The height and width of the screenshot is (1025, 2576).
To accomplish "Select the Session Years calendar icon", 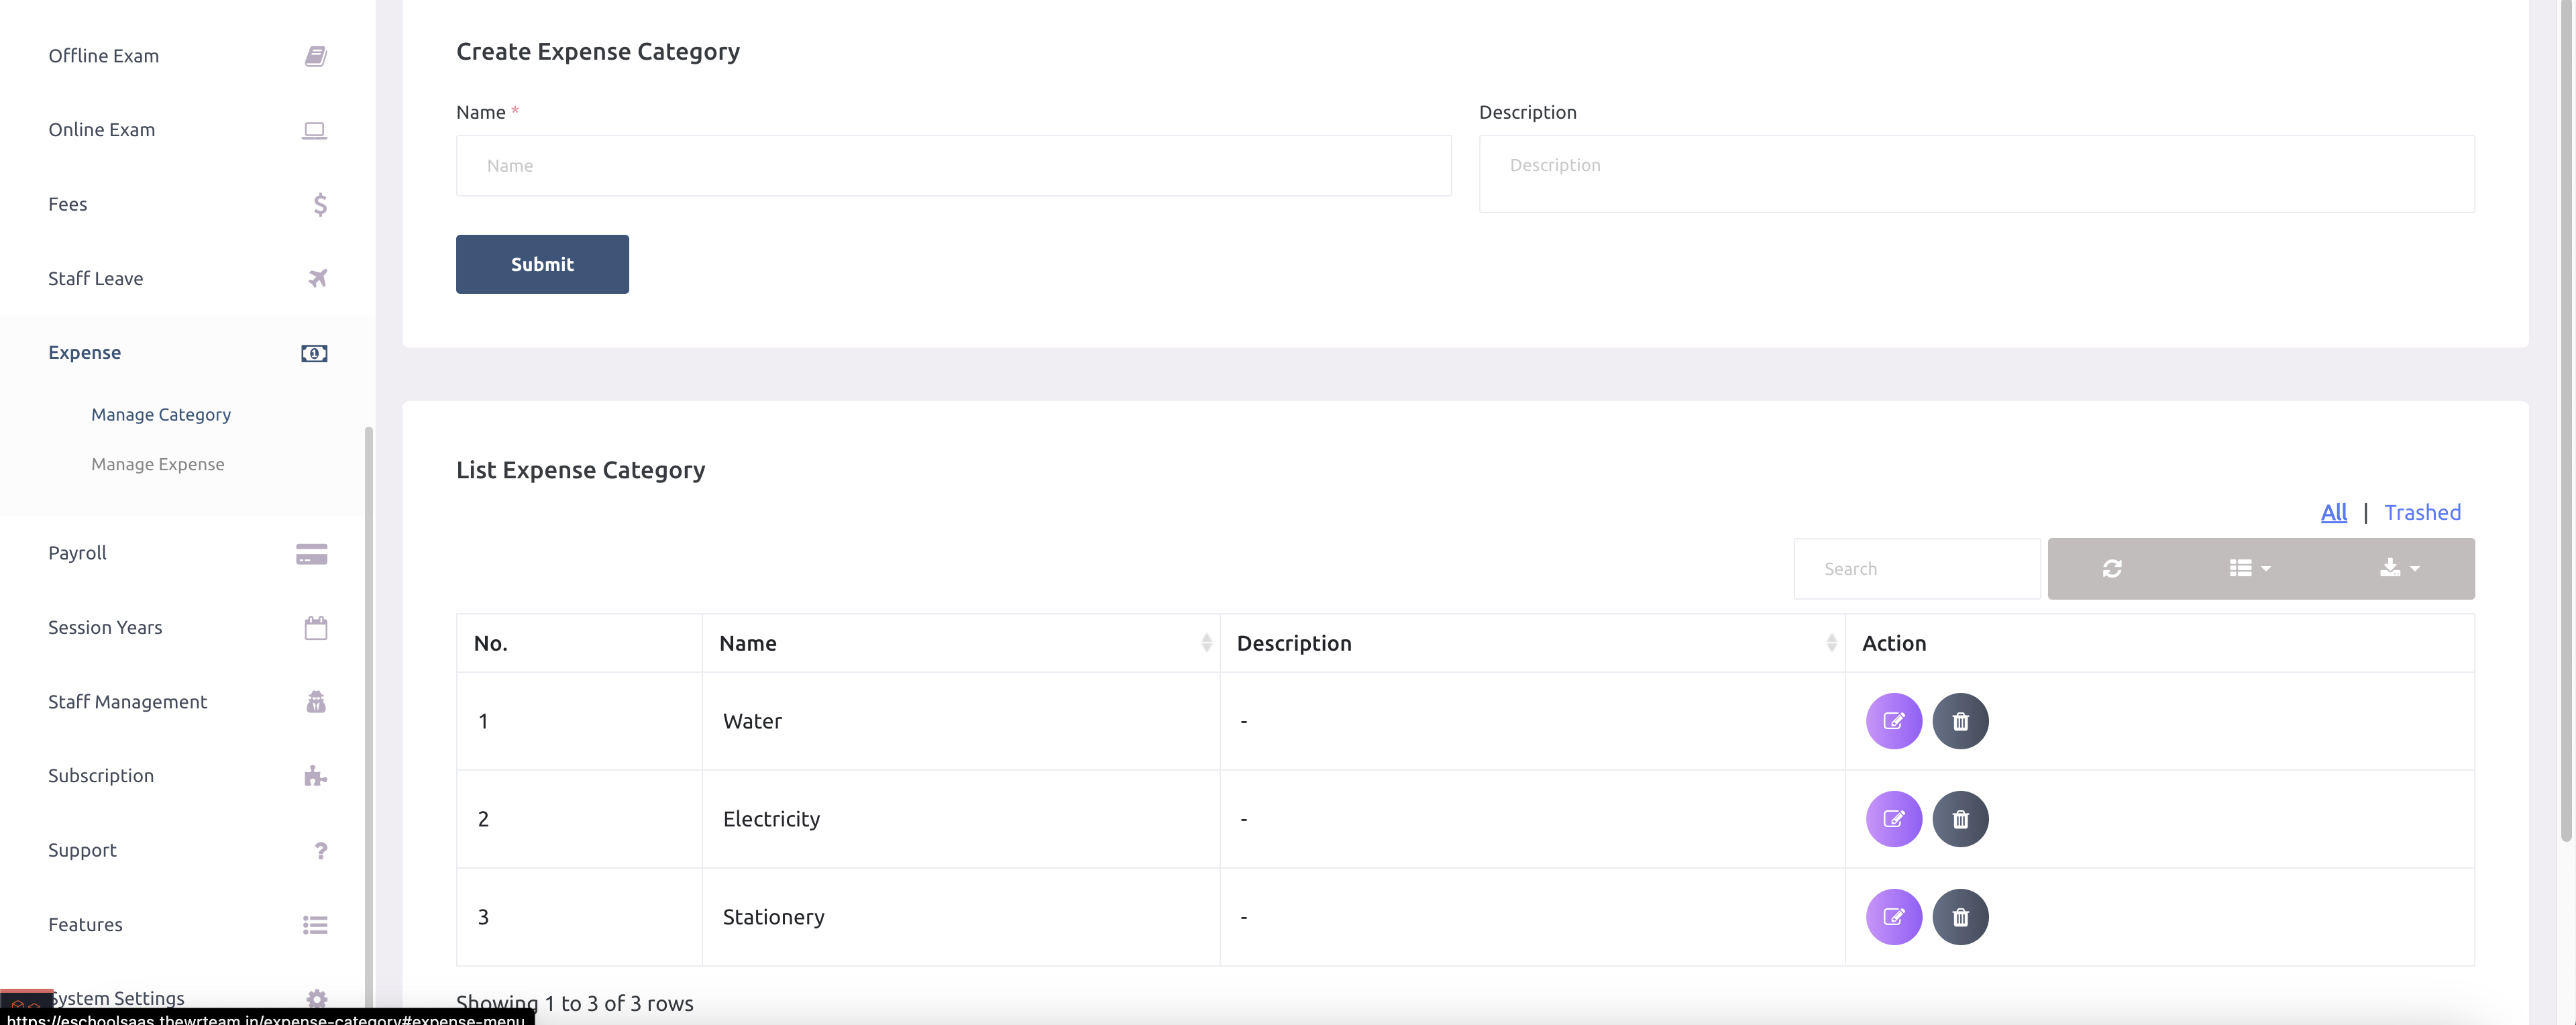I will tap(316, 627).
